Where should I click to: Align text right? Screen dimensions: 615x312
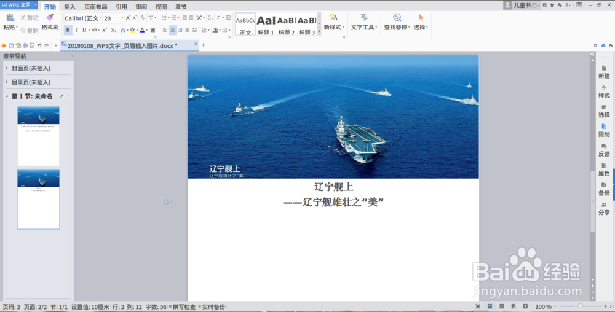(180, 30)
